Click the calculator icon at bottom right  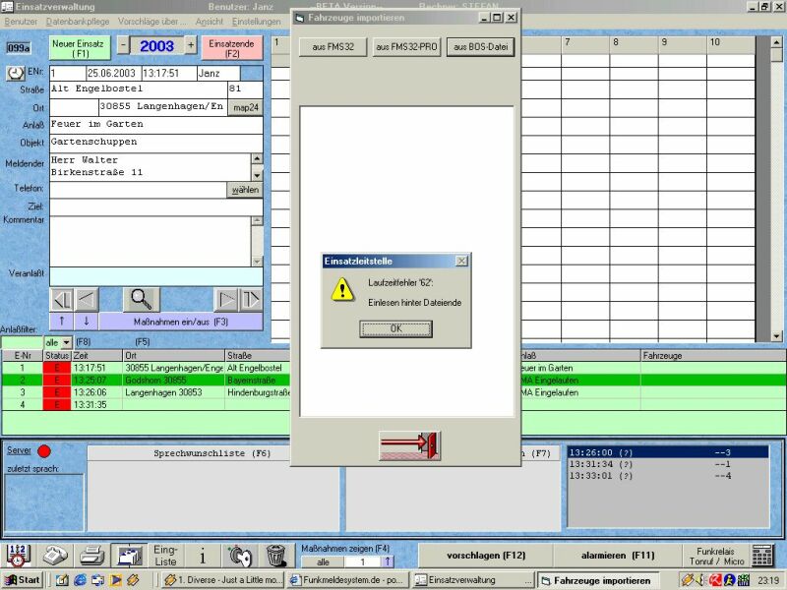click(762, 556)
